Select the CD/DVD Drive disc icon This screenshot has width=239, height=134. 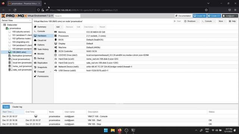pyautogui.click(x=56, y=55)
